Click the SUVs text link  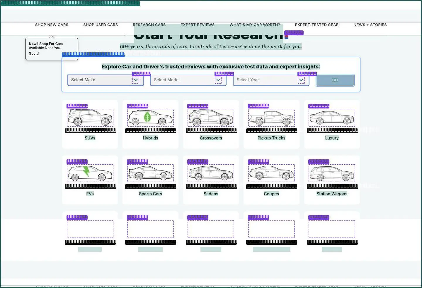90,138
